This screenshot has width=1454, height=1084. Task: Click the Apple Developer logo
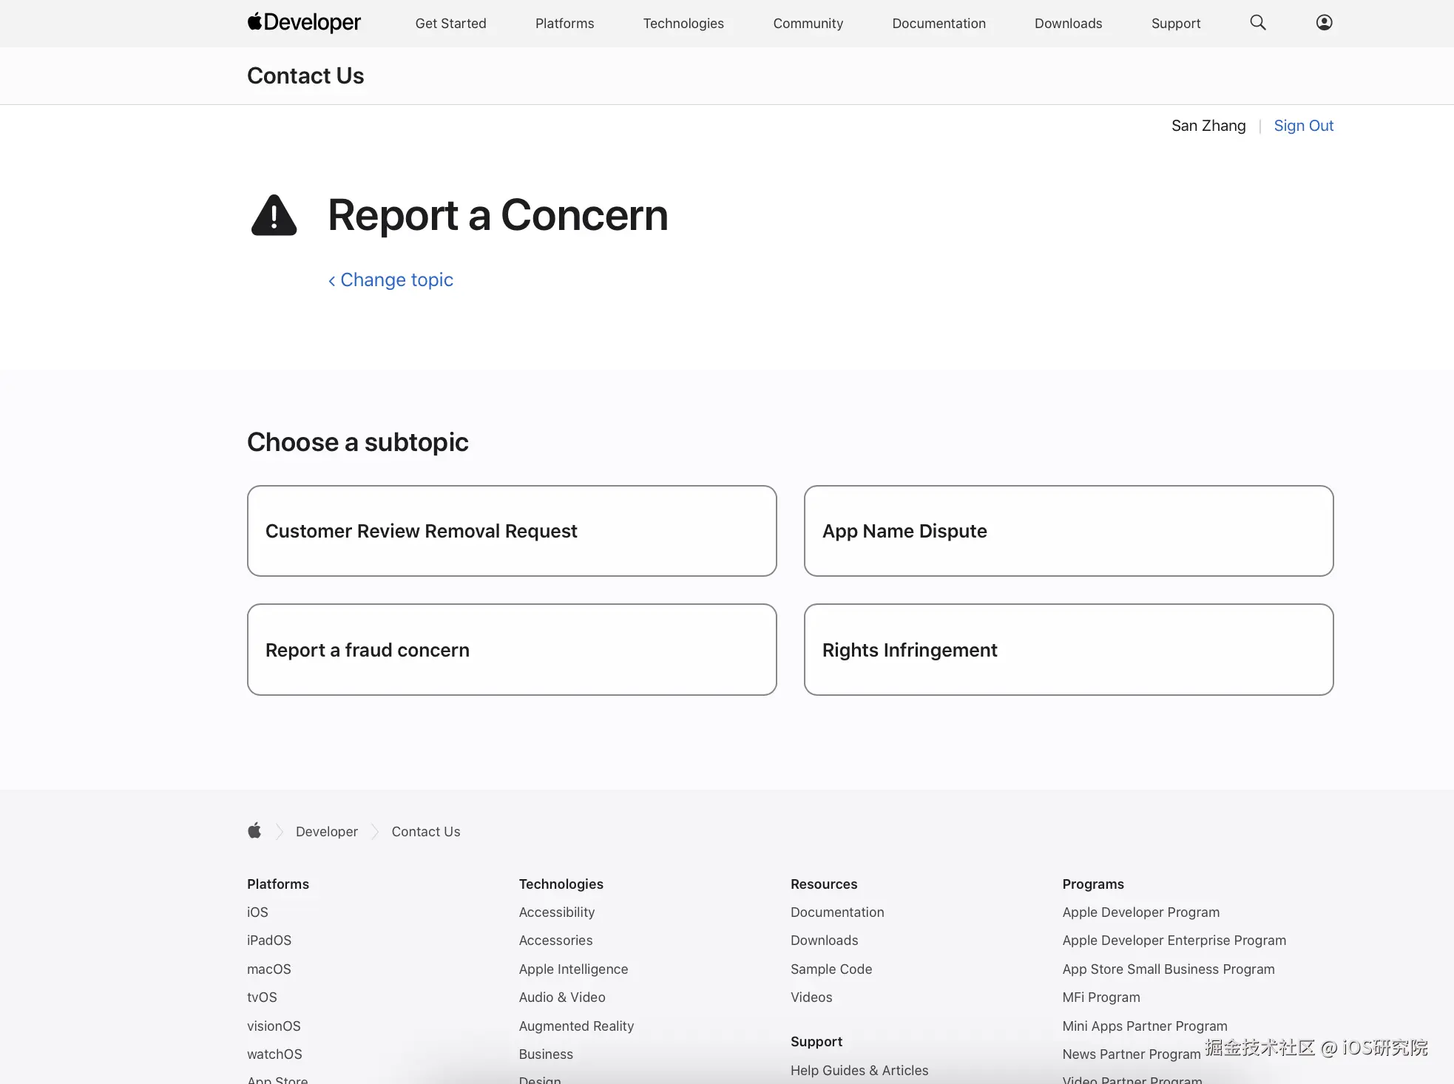(304, 23)
